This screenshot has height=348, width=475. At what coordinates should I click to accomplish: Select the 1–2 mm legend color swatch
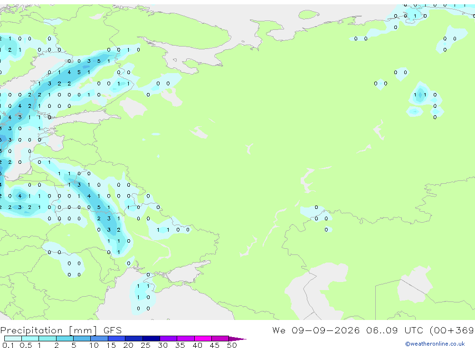[x=47, y=339]
